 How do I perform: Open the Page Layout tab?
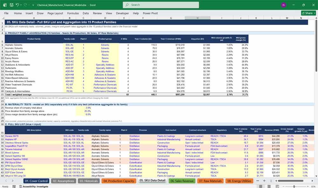[55, 13]
